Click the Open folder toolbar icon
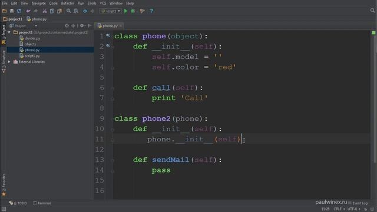377x212 pixels. pyautogui.click(x=4, y=11)
